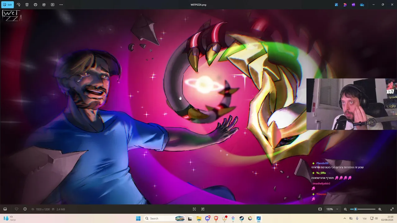Print the WETPIZZA image
397x223 pixels.
pyautogui.click(x=35, y=5)
